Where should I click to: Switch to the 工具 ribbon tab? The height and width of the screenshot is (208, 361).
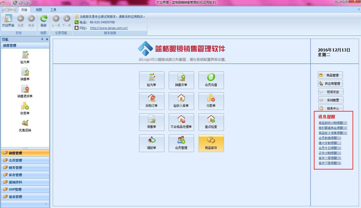pos(53,10)
